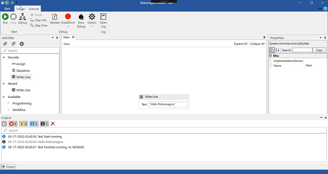Screen dimensions: 328x174
Task: Switch to the Execute ribbon tab
Action: click(34, 9)
